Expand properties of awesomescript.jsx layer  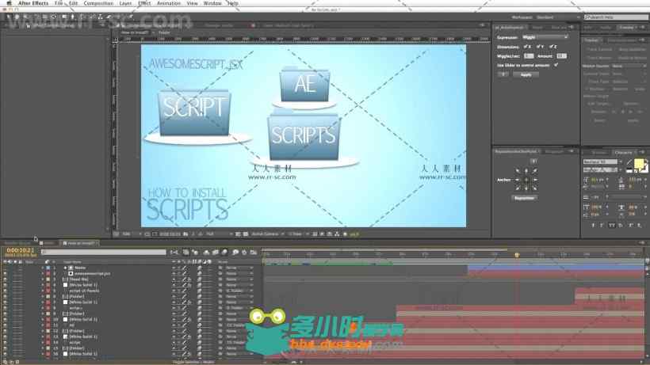42,273
